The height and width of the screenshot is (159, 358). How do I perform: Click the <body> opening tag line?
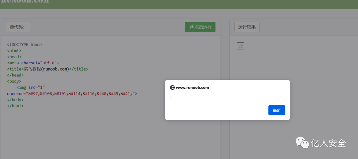[x=14, y=81]
